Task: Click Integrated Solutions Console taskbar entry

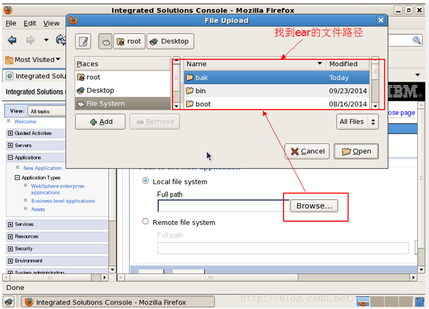Action: pyautogui.click(x=118, y=302)
